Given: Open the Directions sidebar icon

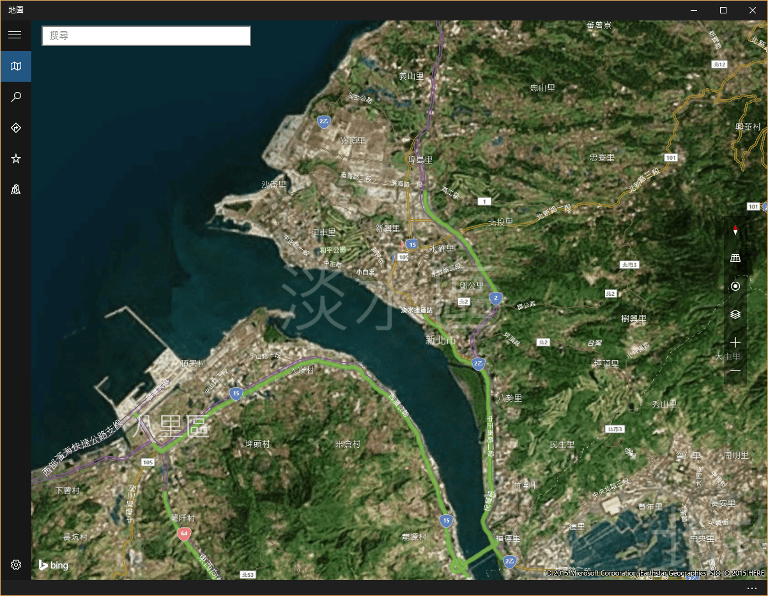Looking at the screenshot, I should point(15,128).
